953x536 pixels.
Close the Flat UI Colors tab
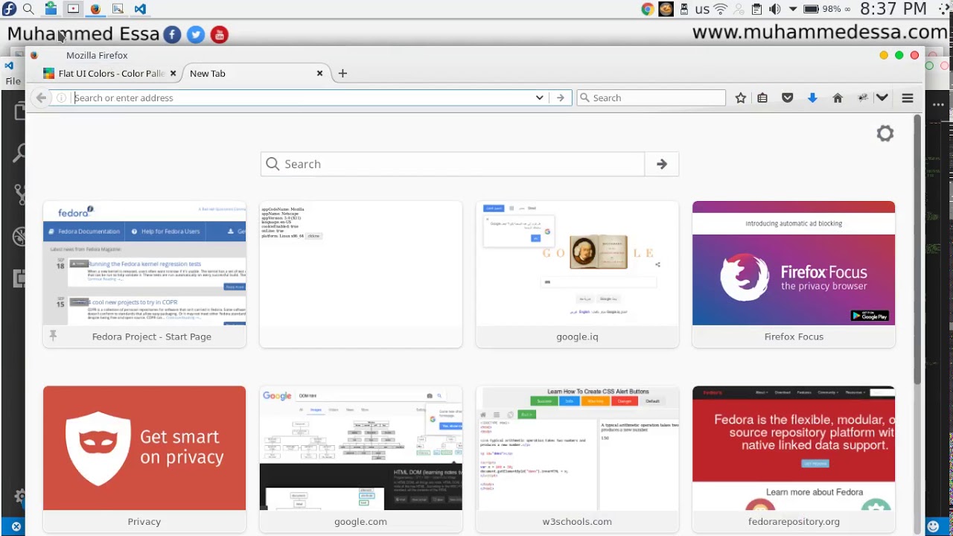point(173,73)
